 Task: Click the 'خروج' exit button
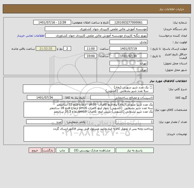[x=35, y=150]
